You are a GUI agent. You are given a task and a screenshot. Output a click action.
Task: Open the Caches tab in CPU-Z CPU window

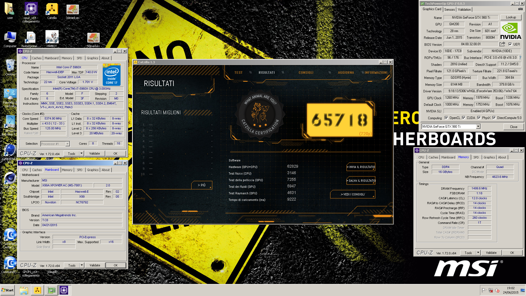click(37, 58)
